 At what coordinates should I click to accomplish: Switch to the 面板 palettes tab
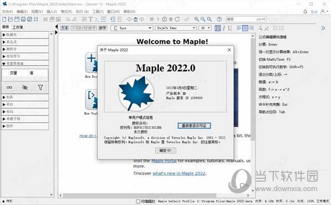pyautogui.click(x=6, y=27)
